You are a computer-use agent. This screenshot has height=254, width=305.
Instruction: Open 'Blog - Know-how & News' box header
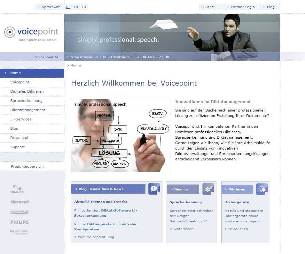[x=108, y=189]
